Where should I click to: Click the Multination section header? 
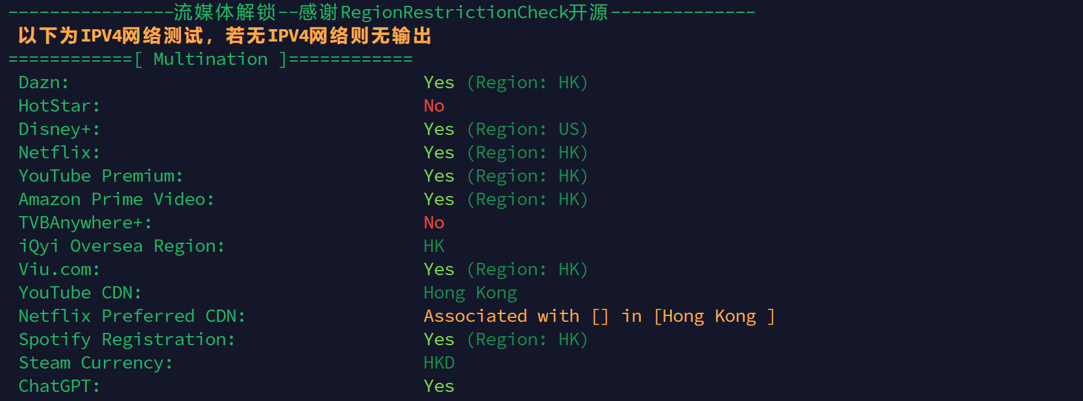[210, 60]
